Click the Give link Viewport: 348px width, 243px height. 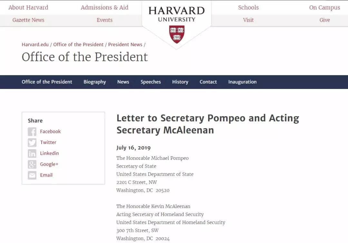click(324, 20)
